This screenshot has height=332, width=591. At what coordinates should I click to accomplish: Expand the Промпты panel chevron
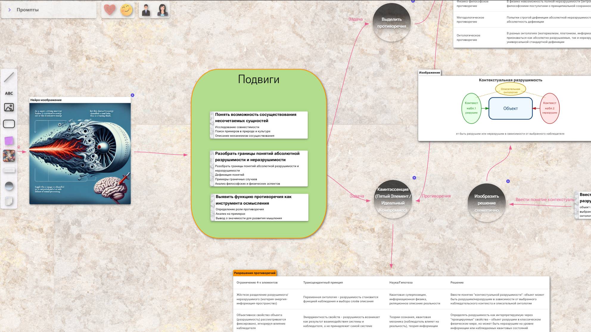click(10, 10)
